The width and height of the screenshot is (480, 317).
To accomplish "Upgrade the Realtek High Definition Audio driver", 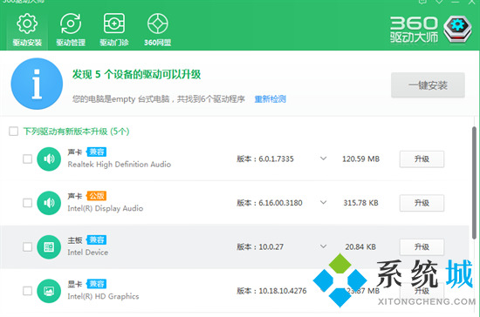I will pos(422,158).
